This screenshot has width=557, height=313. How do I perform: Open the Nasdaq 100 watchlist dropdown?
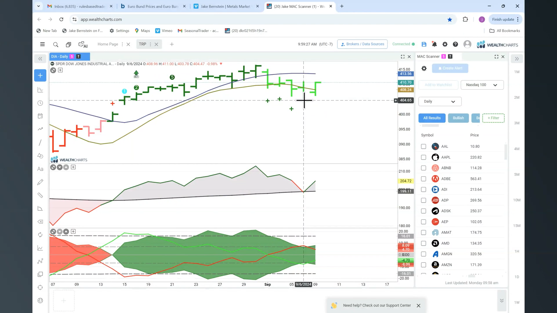coord(482,85)
